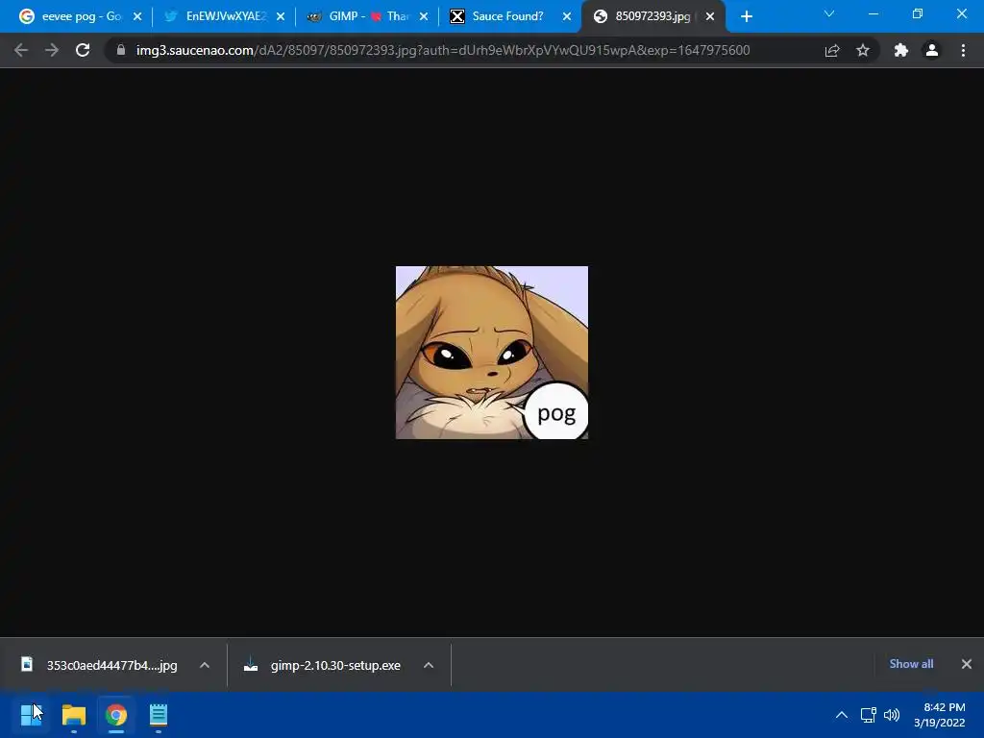Show hidden system tray icons

coord(842,715)
